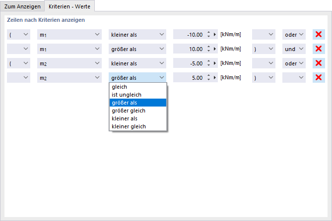The height and width of the screenshot is (221, 332).
Task: Pick 'kleiner gleich' from the operator list
Action: (x=129, y=126)
